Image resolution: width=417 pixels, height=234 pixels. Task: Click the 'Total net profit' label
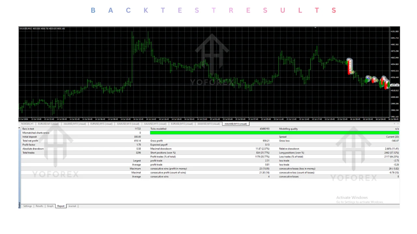(30, 141)
